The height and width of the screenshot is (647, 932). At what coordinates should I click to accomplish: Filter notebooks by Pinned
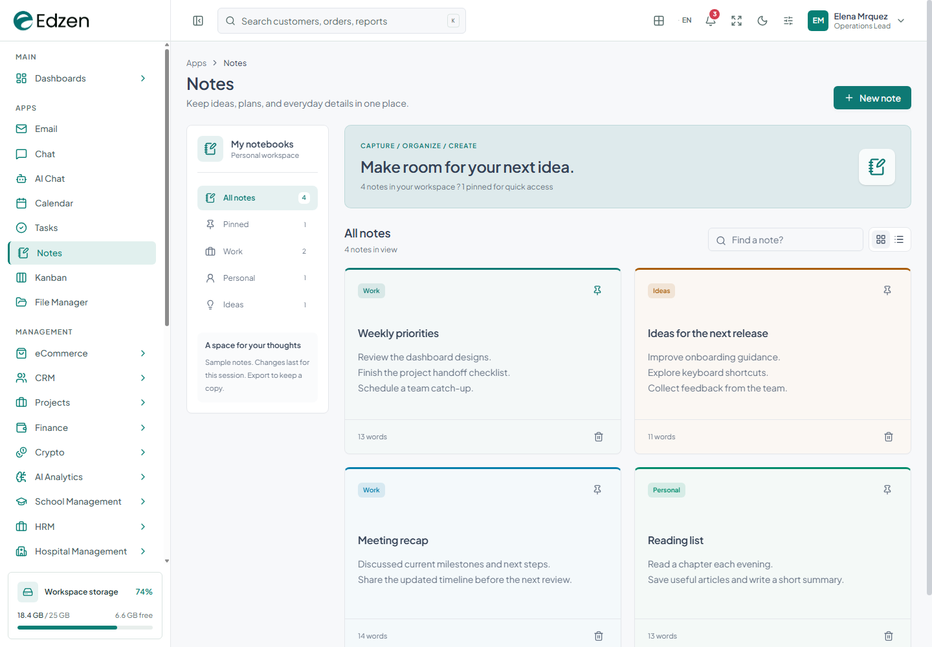[258, 225]
